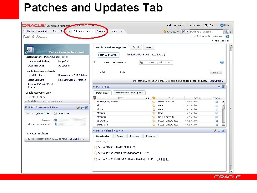Minimize the Patch Related Activity panel
This screenshot has width=257, height=193.
pos(219,131)
